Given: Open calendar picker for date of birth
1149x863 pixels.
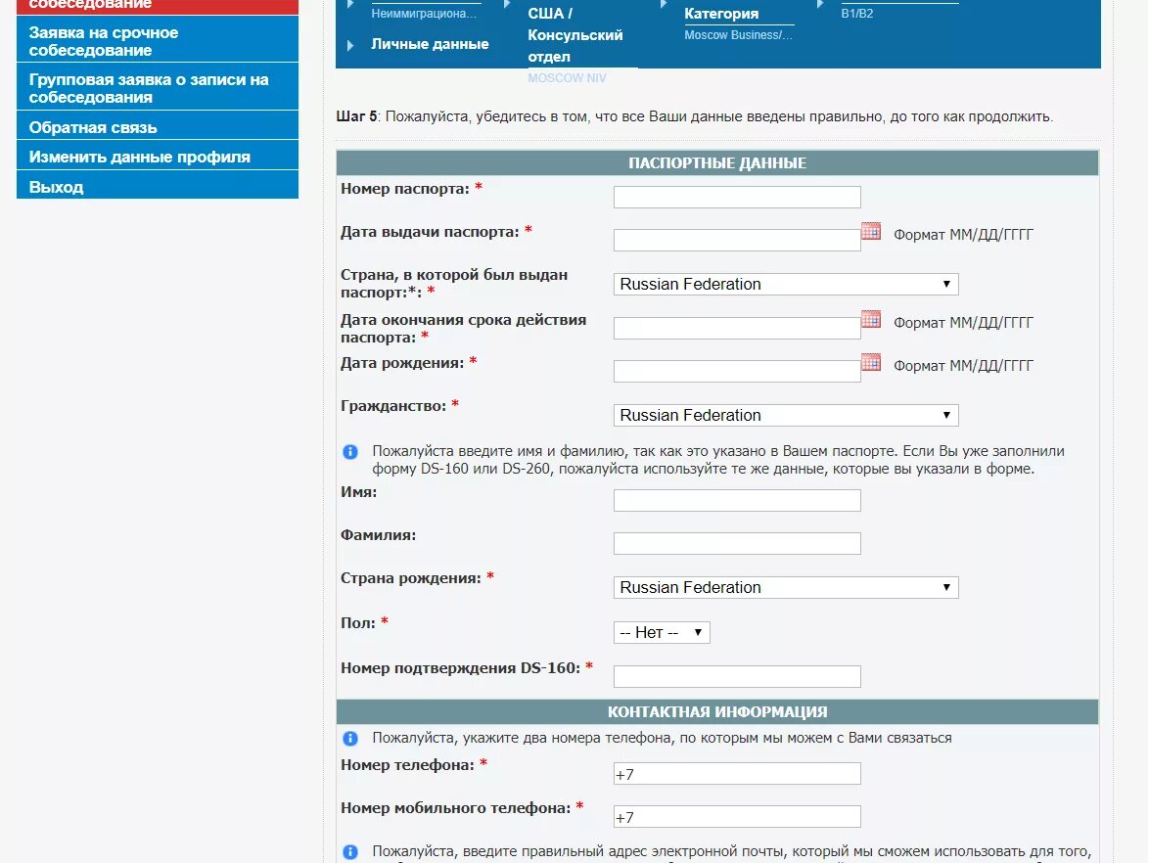Looking at the screenshot, I should click(870, 362).
